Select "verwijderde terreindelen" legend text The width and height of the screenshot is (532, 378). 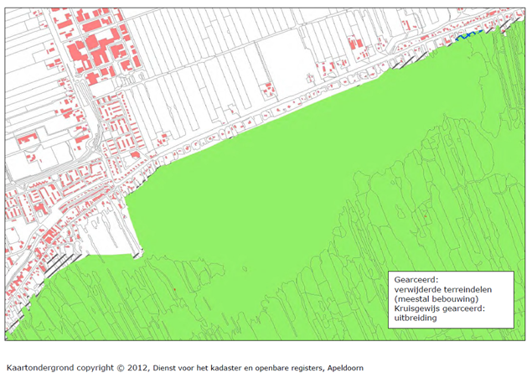pyautogui.click(x=444, y=289)
